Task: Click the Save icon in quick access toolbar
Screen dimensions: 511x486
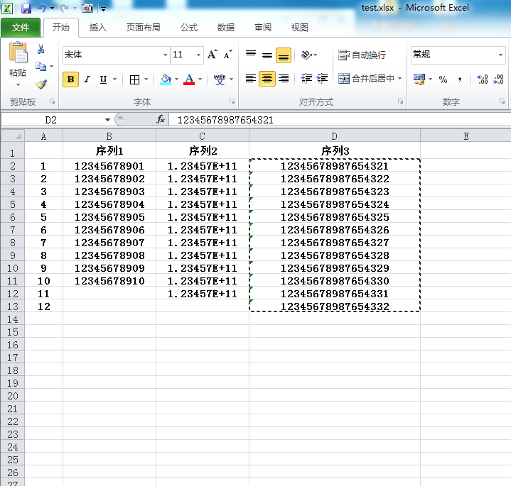Action: (x=26, y=8)
